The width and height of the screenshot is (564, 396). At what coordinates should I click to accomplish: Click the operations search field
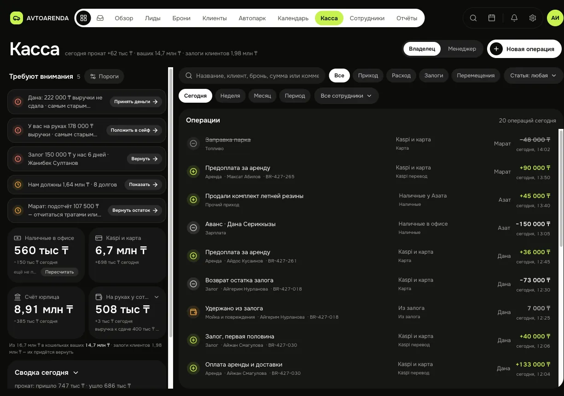(x=252, y=76)
